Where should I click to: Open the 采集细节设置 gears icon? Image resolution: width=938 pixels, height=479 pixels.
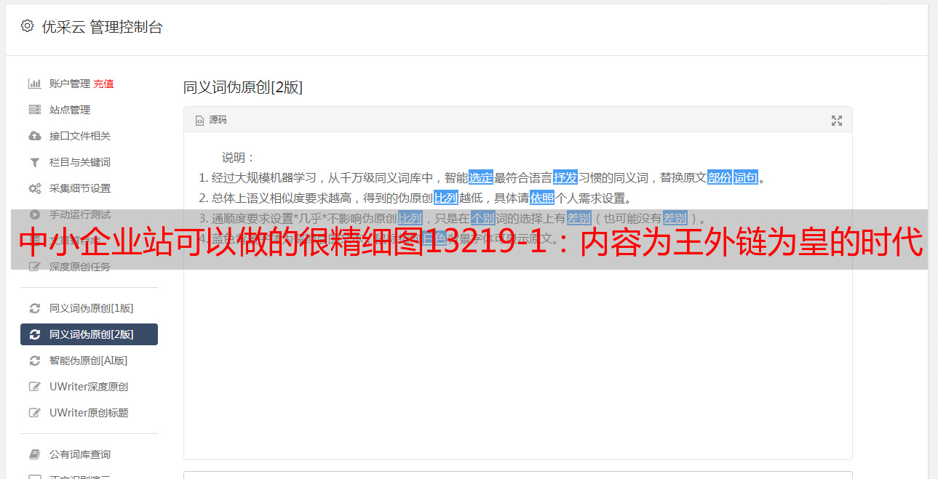[34, 188]
